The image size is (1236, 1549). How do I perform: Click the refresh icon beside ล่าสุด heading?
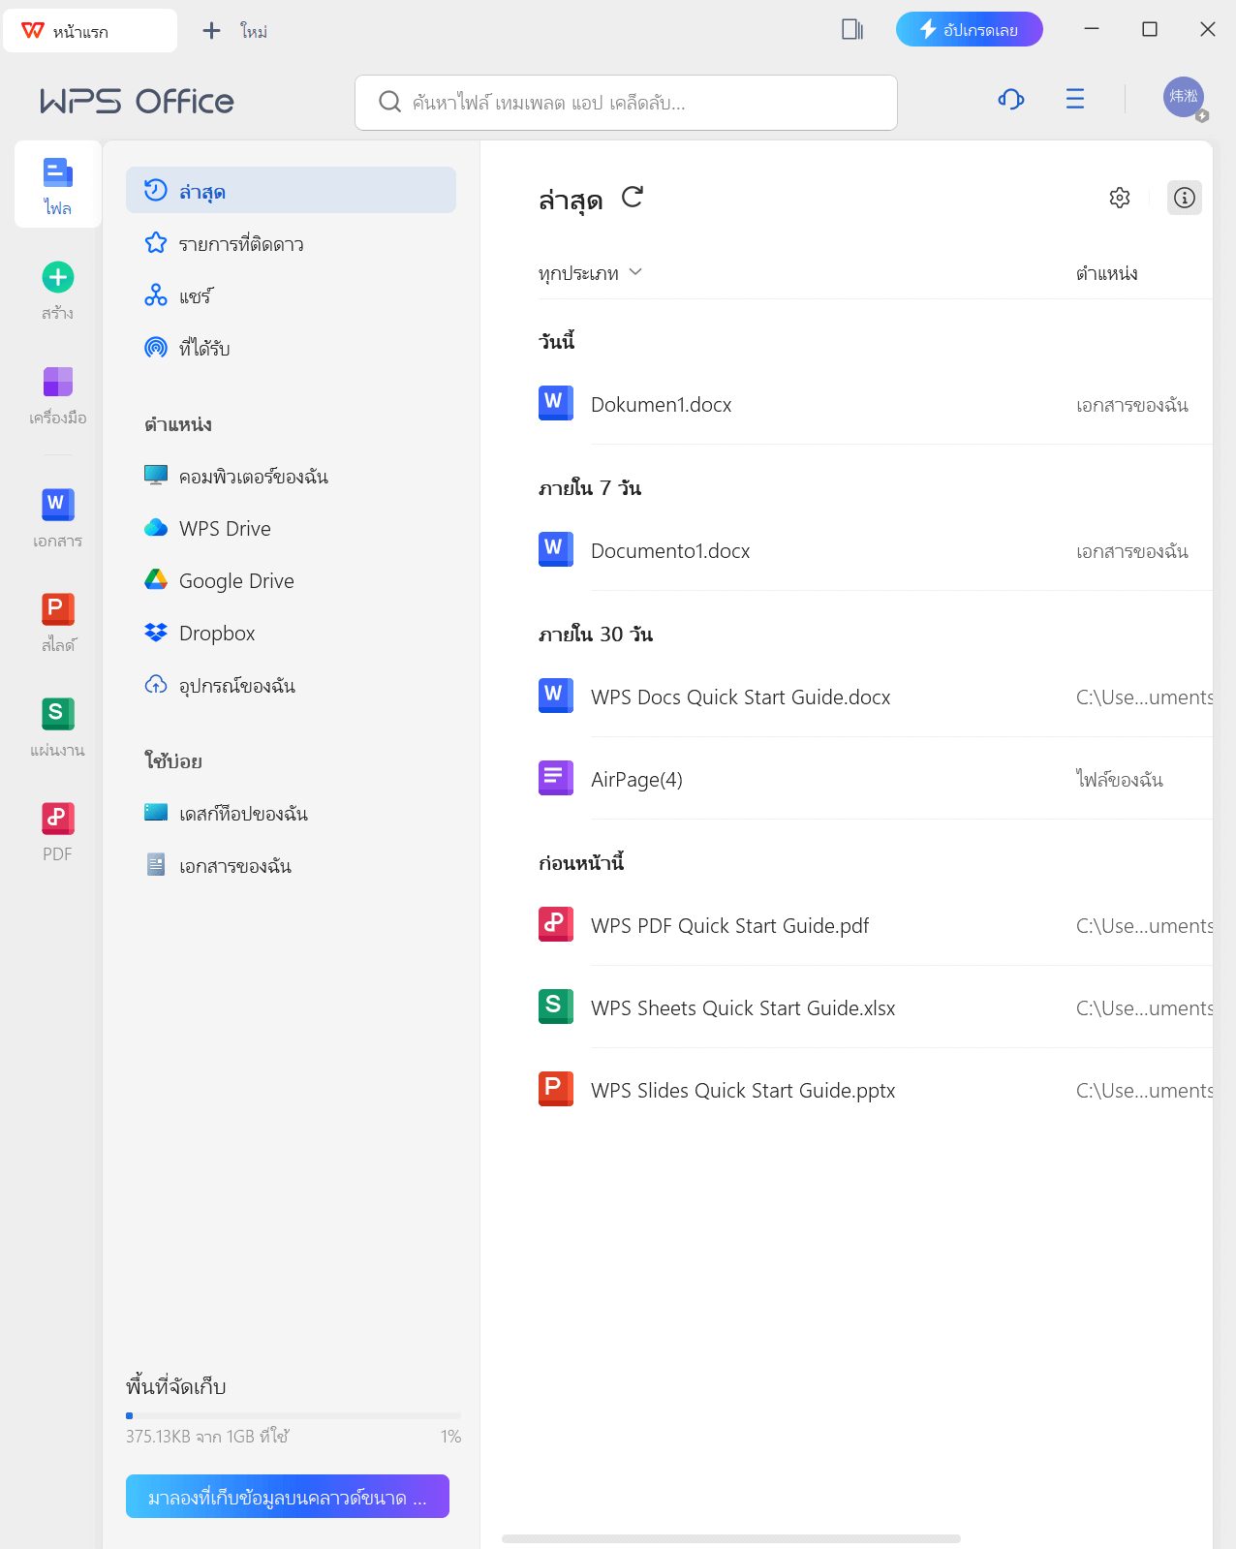point(633,198)
